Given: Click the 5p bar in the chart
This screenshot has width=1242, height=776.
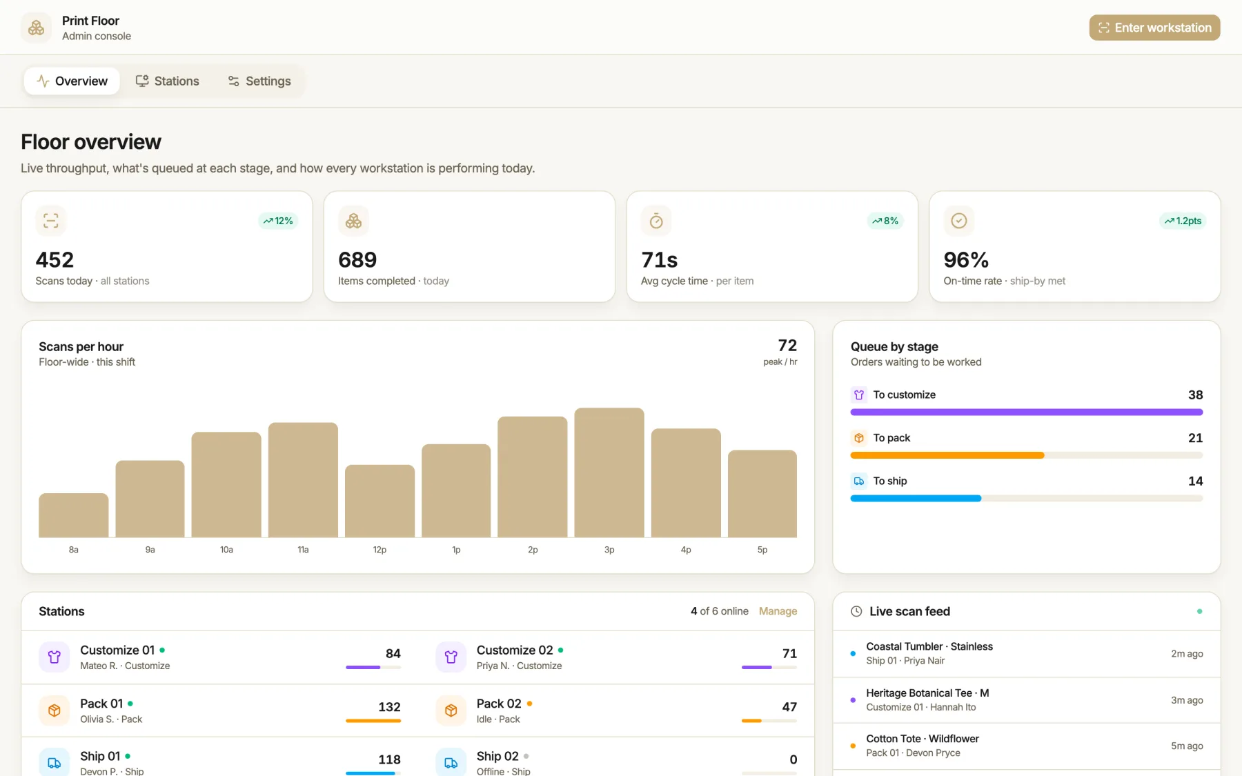Looking at the screenshot, I should coord(762,494).
